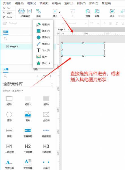Click the Copy button
This screenshot has width=125, height=170.
8,13
